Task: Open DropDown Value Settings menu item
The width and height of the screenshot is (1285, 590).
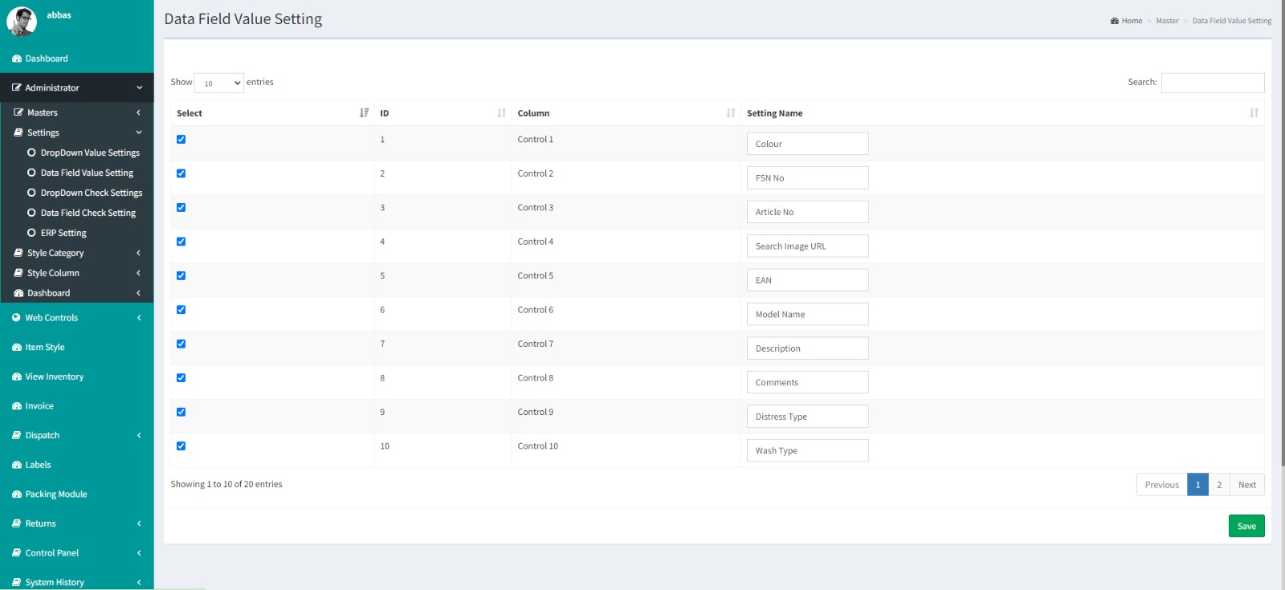Action: 90,153
